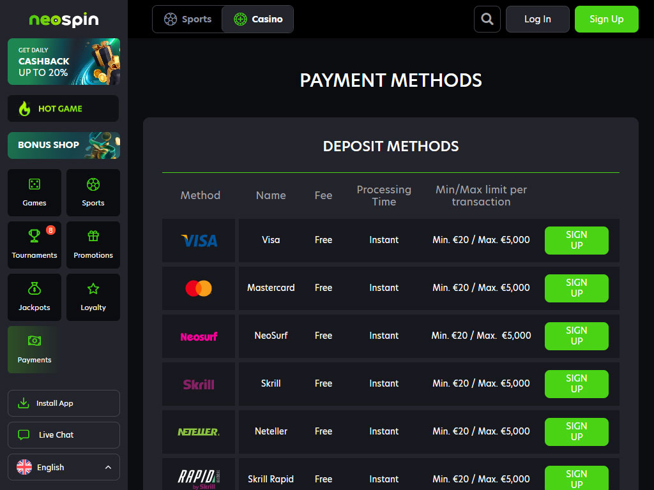The image size is (654, 490).
Task: Switch to the Casino tab
Action: tap(258, 19)
